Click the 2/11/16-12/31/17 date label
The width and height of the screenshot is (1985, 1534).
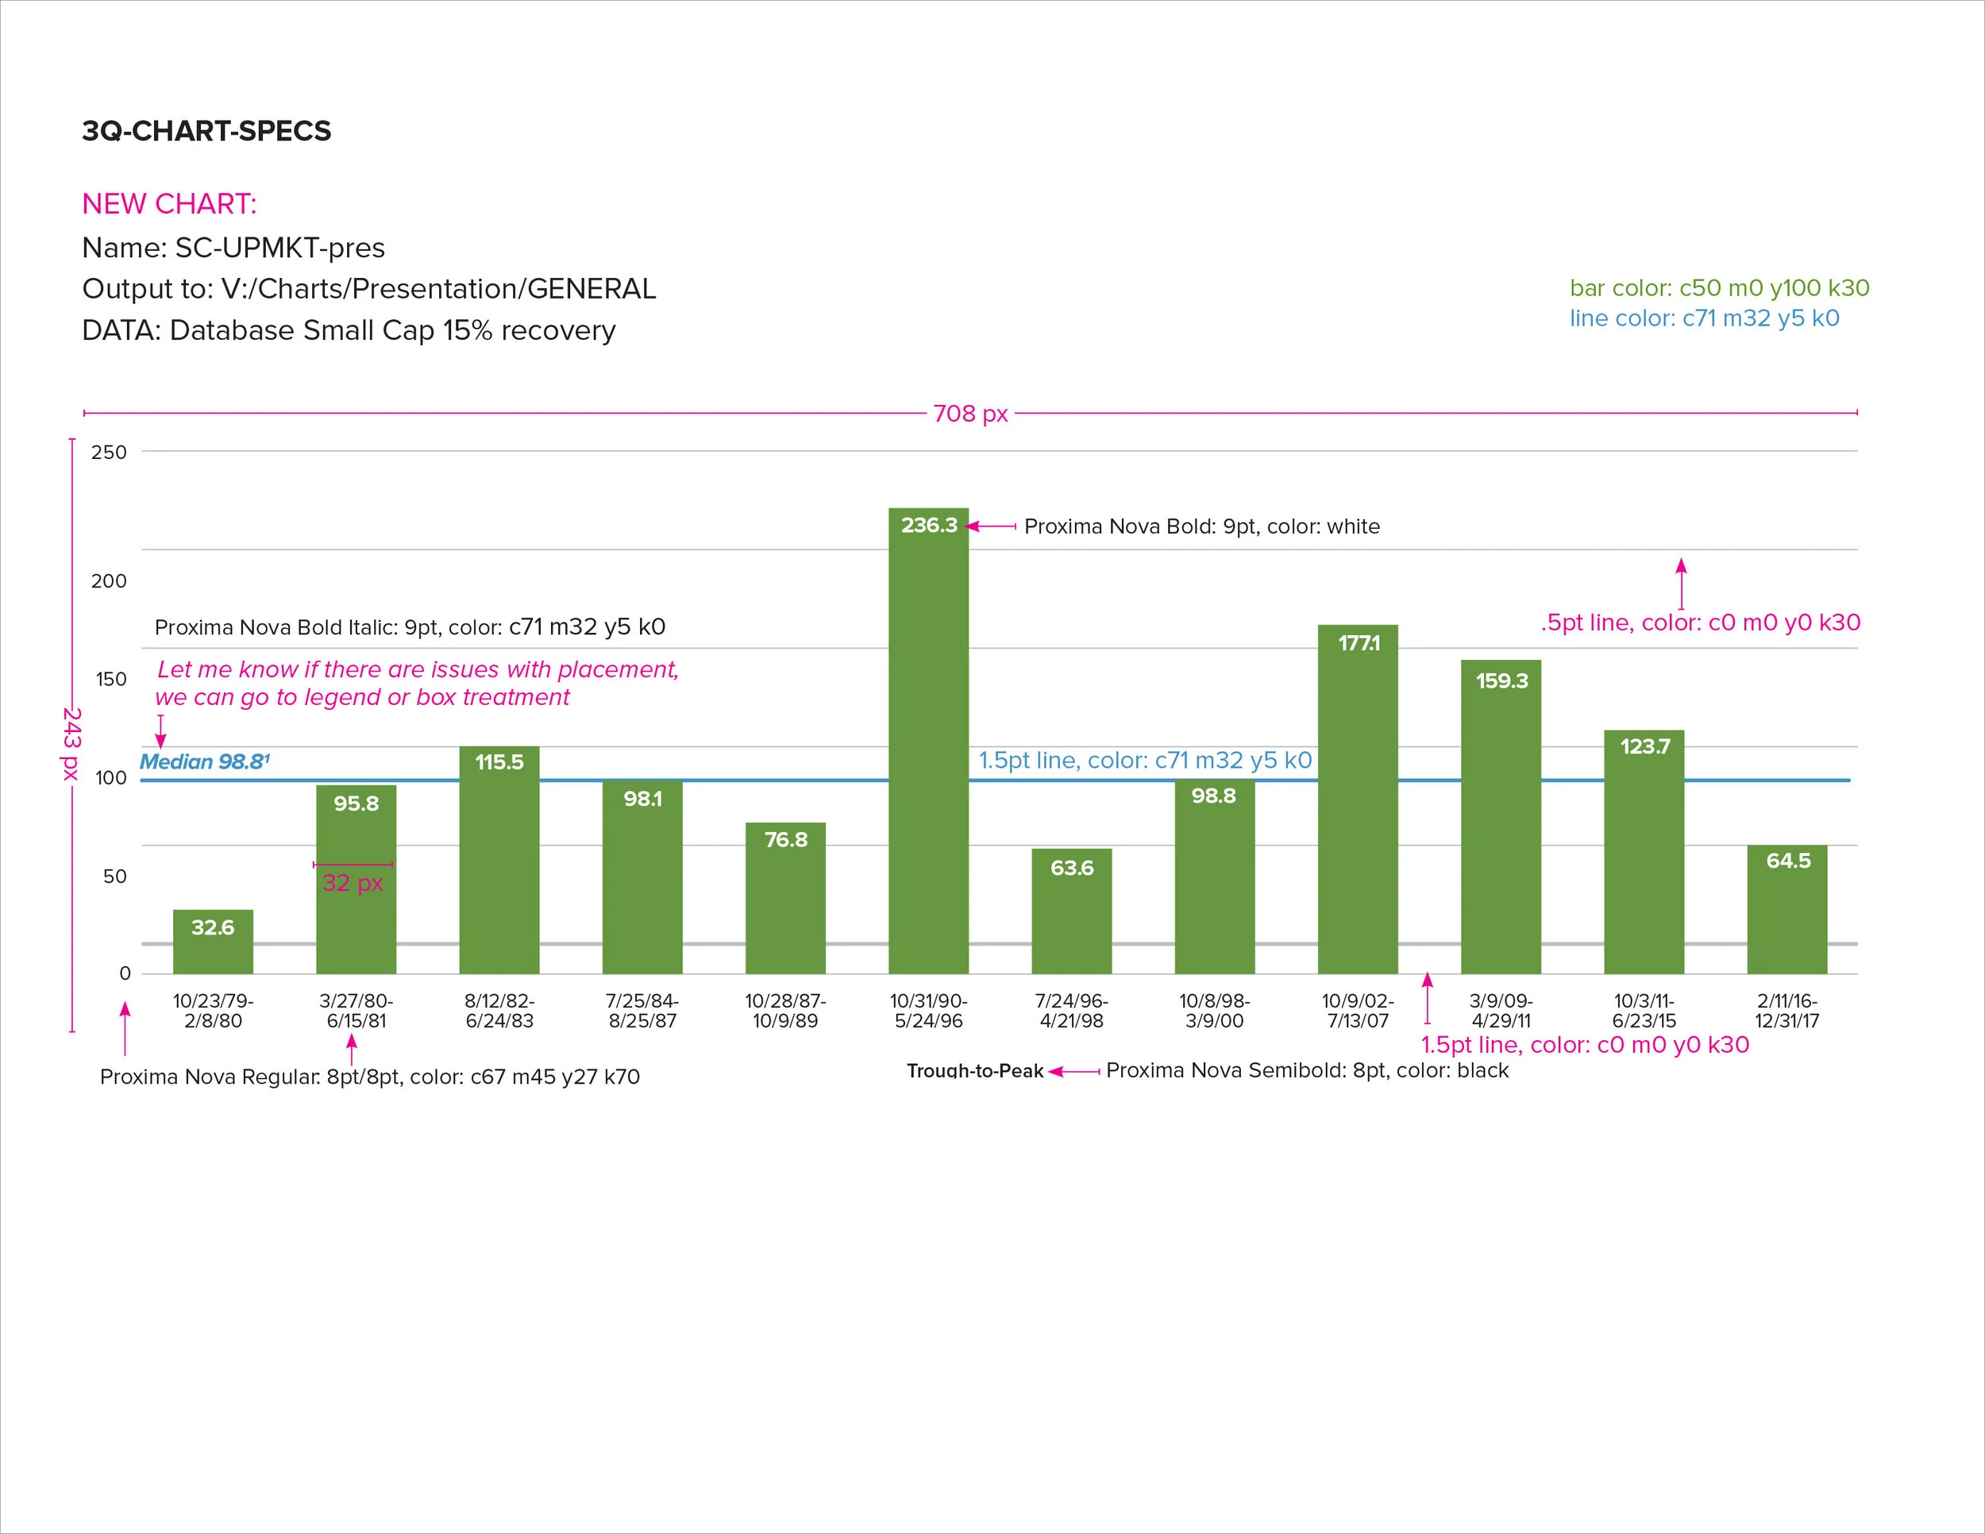1786,1011
